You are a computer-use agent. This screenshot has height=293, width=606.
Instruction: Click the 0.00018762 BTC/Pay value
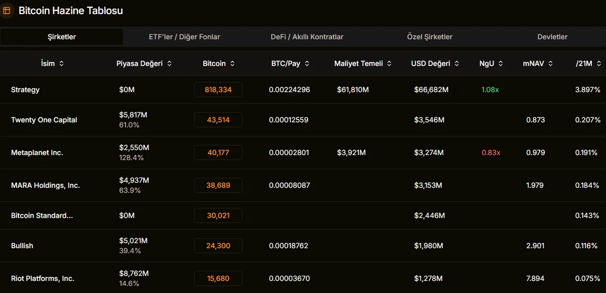tap(288, 246)
